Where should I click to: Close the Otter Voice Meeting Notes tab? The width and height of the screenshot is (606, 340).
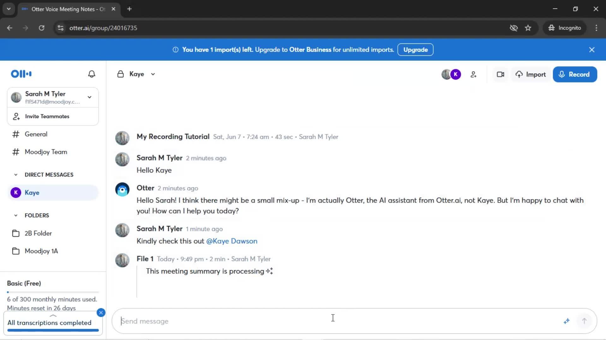point(113,9)
